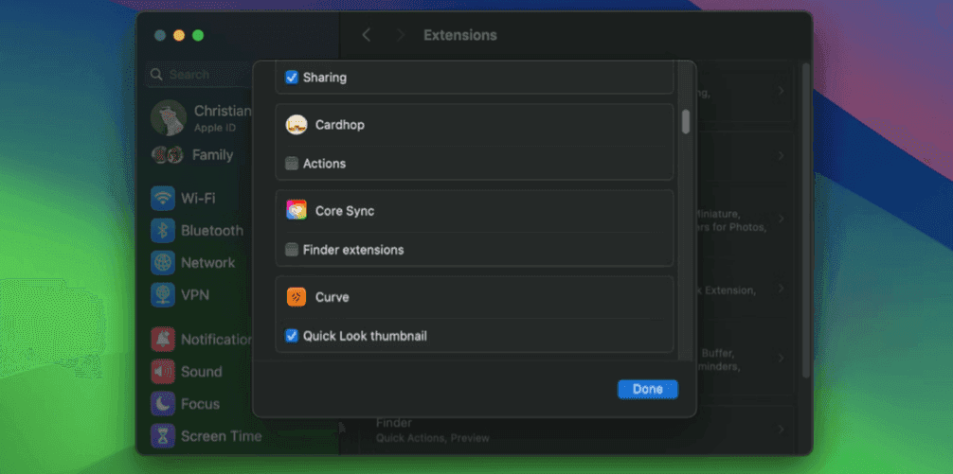Enable Core Sync Finder extensions checkbox
This screenshot has height=474, width=953.
(292, 250)
